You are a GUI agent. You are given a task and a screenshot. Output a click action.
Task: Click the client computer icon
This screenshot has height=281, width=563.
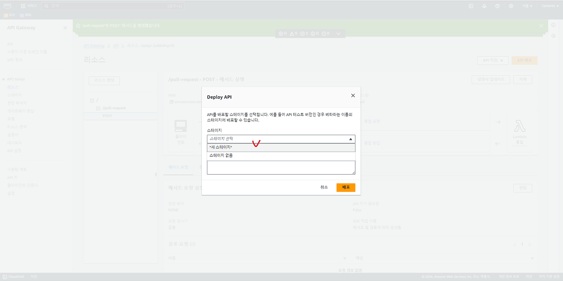tap(181, 126)
